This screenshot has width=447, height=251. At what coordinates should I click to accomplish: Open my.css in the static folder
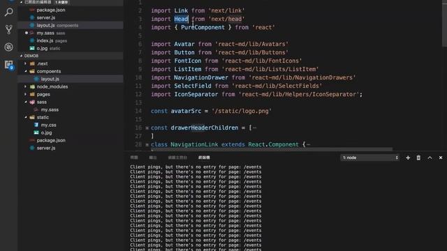pos(71,125)
